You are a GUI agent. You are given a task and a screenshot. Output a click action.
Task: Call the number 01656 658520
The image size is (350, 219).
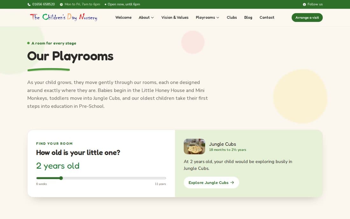[43, 4]
